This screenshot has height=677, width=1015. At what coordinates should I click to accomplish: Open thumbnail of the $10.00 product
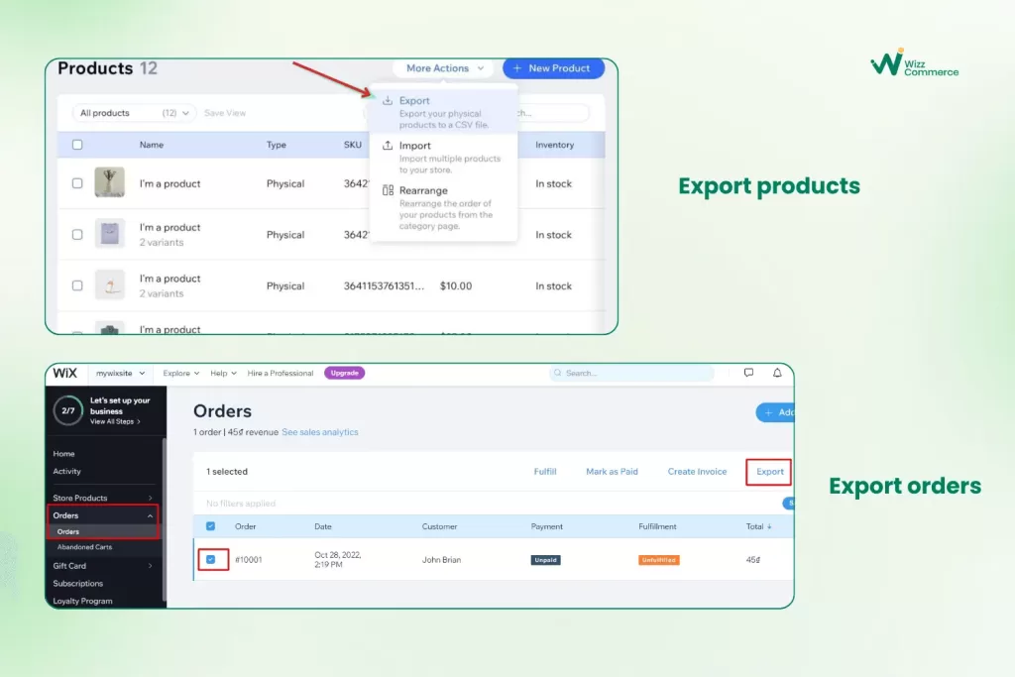coord(109,285)
